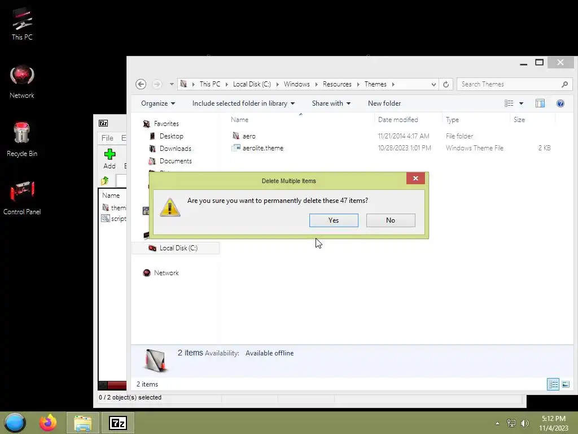
Task: Open recent locations dropdown arrow
Action: (172, 84)
